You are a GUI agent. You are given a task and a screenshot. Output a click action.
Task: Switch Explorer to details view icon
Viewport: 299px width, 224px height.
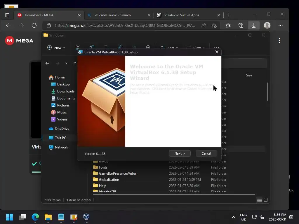(259, 200)
